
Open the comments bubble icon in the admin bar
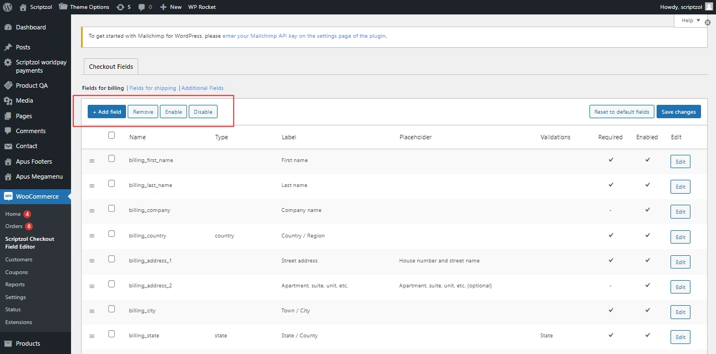(143, 7)
